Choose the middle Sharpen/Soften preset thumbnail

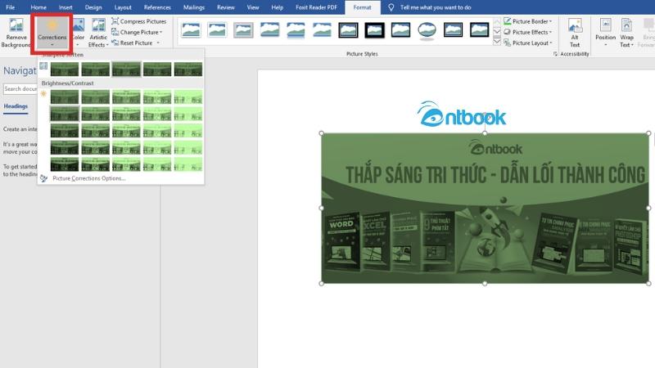coord(126,70)
